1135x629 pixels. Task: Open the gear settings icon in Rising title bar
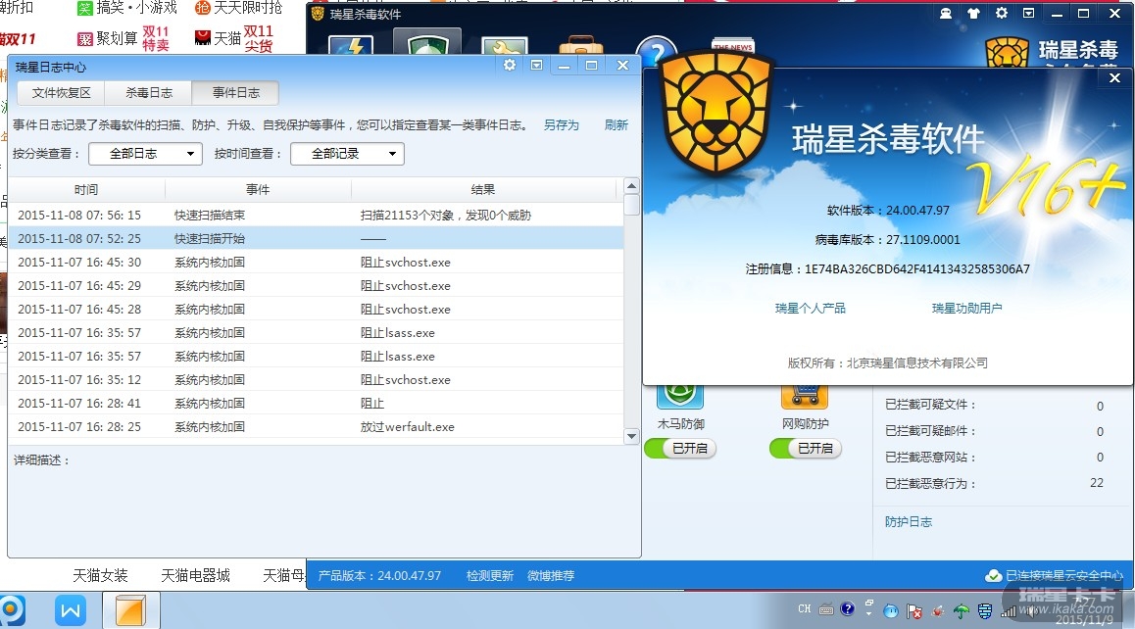pyautogui.click(x=1001, y=13)
